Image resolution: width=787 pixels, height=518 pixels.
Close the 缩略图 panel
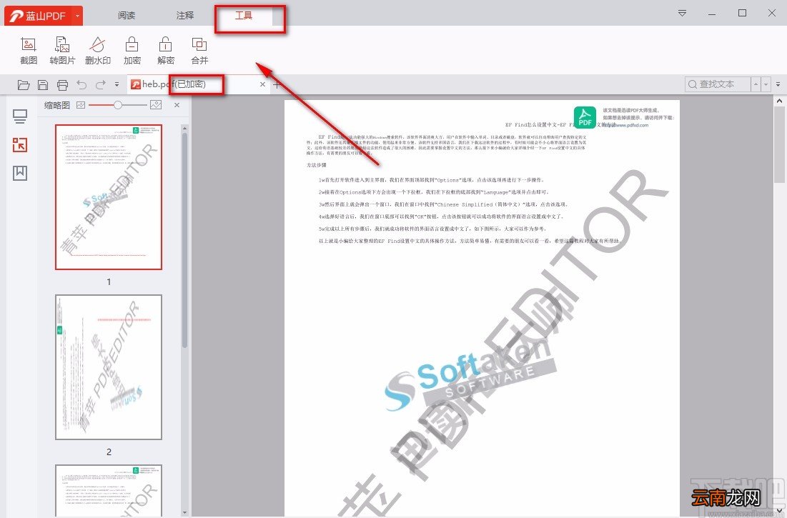click(x=177, y=105)
